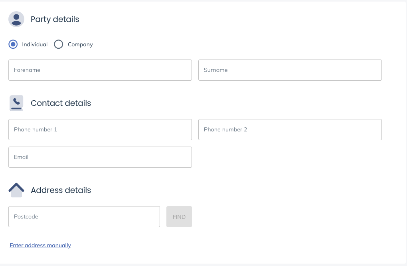Image resolution: width=407 pixels, height=266 pixels.
Task: Click the 'Address details' heading
Action: point(61,190)
